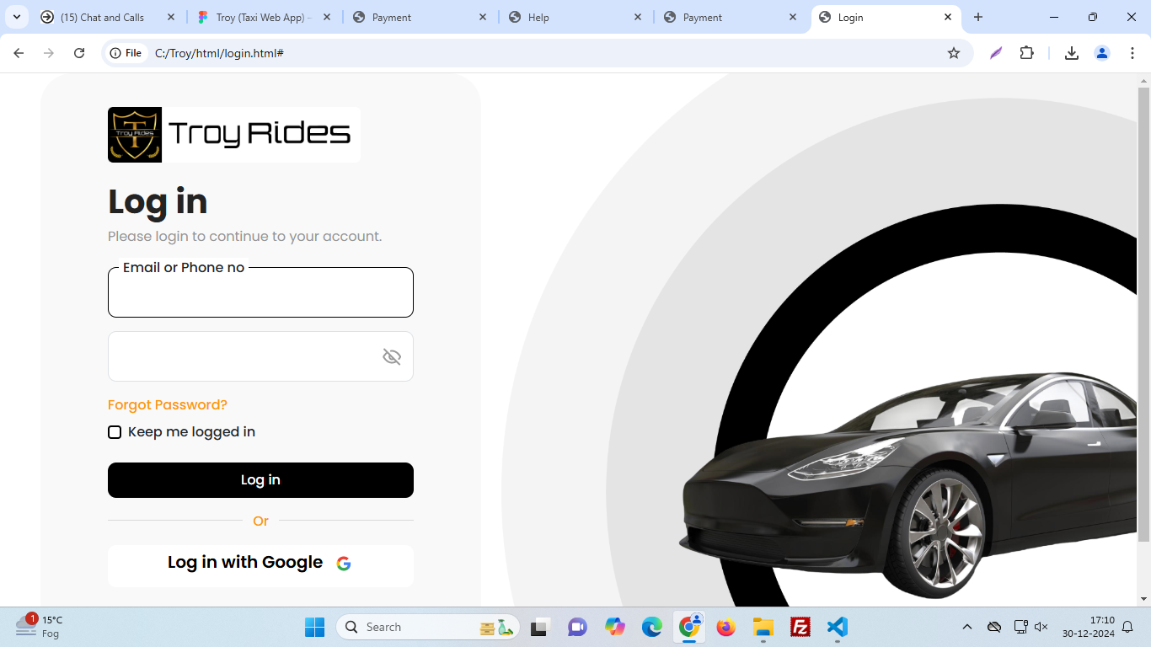Image resolution: width=1151 pixels, height=647 pixels.
Task: Open the Forgot Password link
Action: (168, 404)
